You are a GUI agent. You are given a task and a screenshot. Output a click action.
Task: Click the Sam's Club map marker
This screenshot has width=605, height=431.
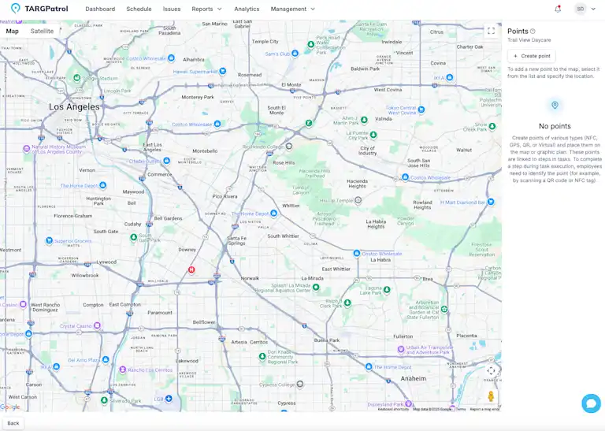295,54
